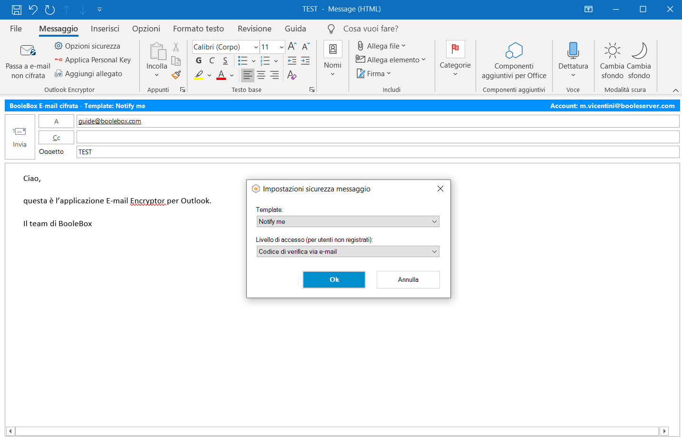Click the A recipients button
The image size is (682, 439).
[56, 121]
